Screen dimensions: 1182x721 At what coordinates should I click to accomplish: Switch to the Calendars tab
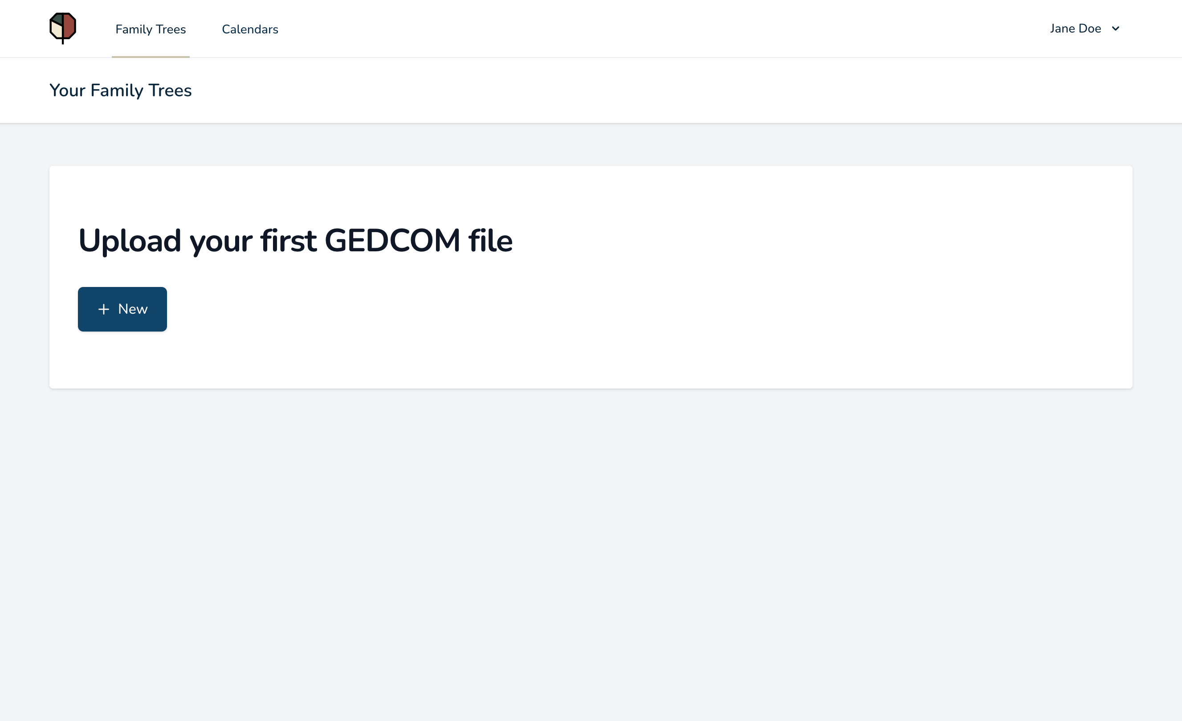click(250, 29)
